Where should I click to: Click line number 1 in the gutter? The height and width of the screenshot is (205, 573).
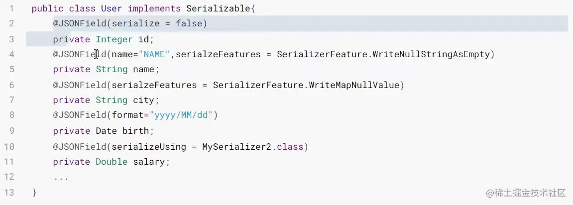pyautogui.click(x=11, y=9)
